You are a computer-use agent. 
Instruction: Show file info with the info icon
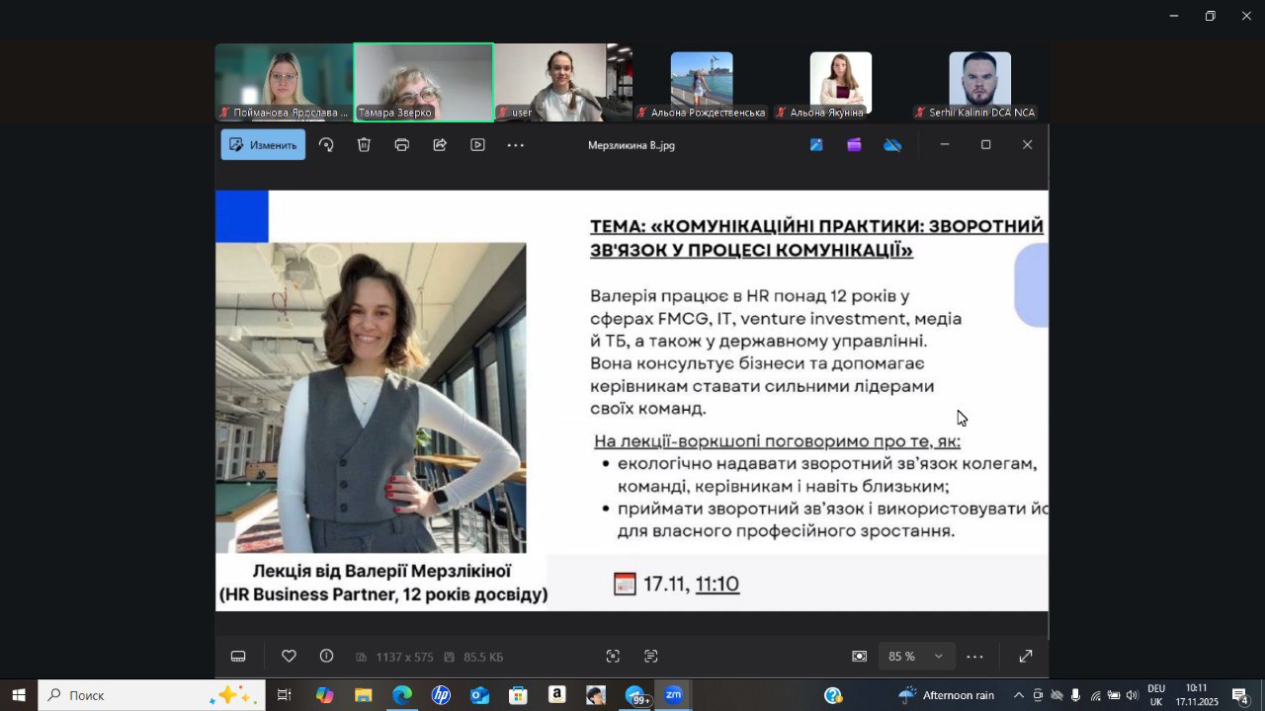326,657
